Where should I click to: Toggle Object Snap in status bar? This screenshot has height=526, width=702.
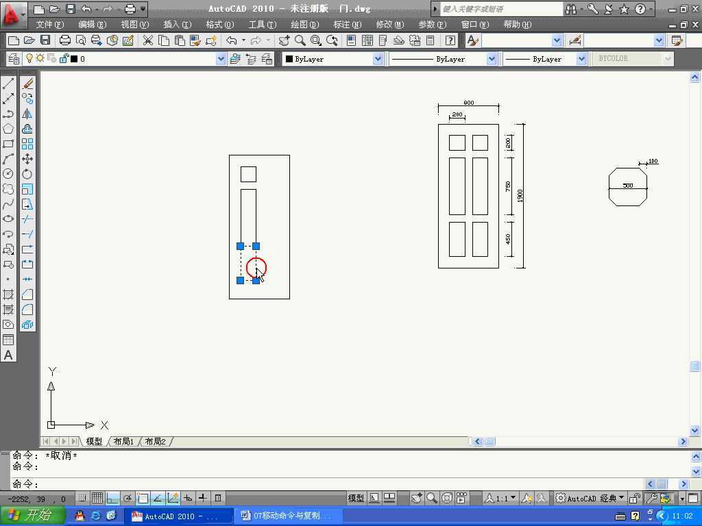click(143, 498)
